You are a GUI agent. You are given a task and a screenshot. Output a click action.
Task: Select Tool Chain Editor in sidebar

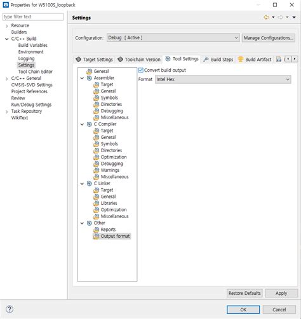tap(36, 72)
